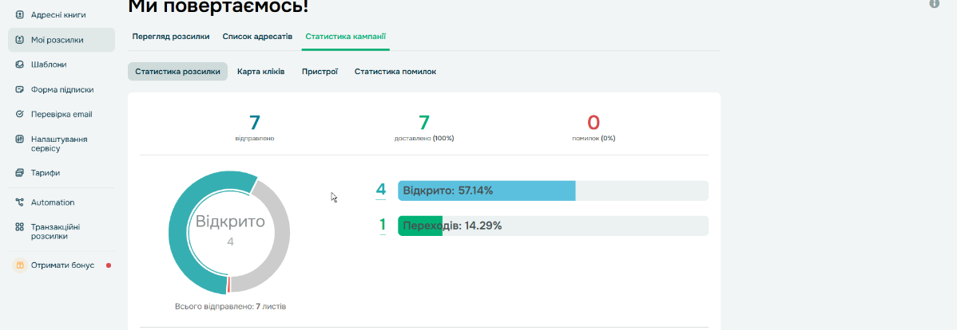Open Форма підписки via its icon
Image resolution: width=957 pixels, height=330 pixels.
coord(19,89)
